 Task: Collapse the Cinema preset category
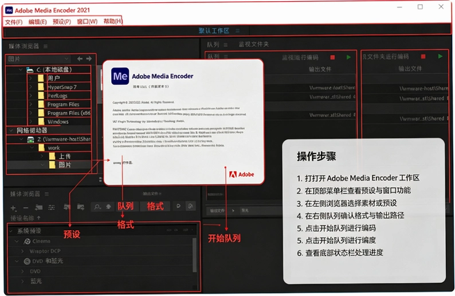pos(17,241)
